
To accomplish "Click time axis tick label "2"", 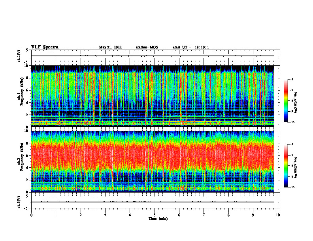I will pyautogui.click(x=81, y=215).
